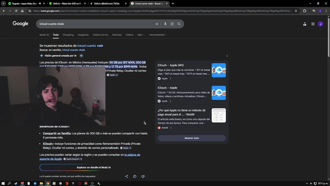330x186 pixels.
Task: Reload the page in Chrome
Action: click(x=16, y=11)
